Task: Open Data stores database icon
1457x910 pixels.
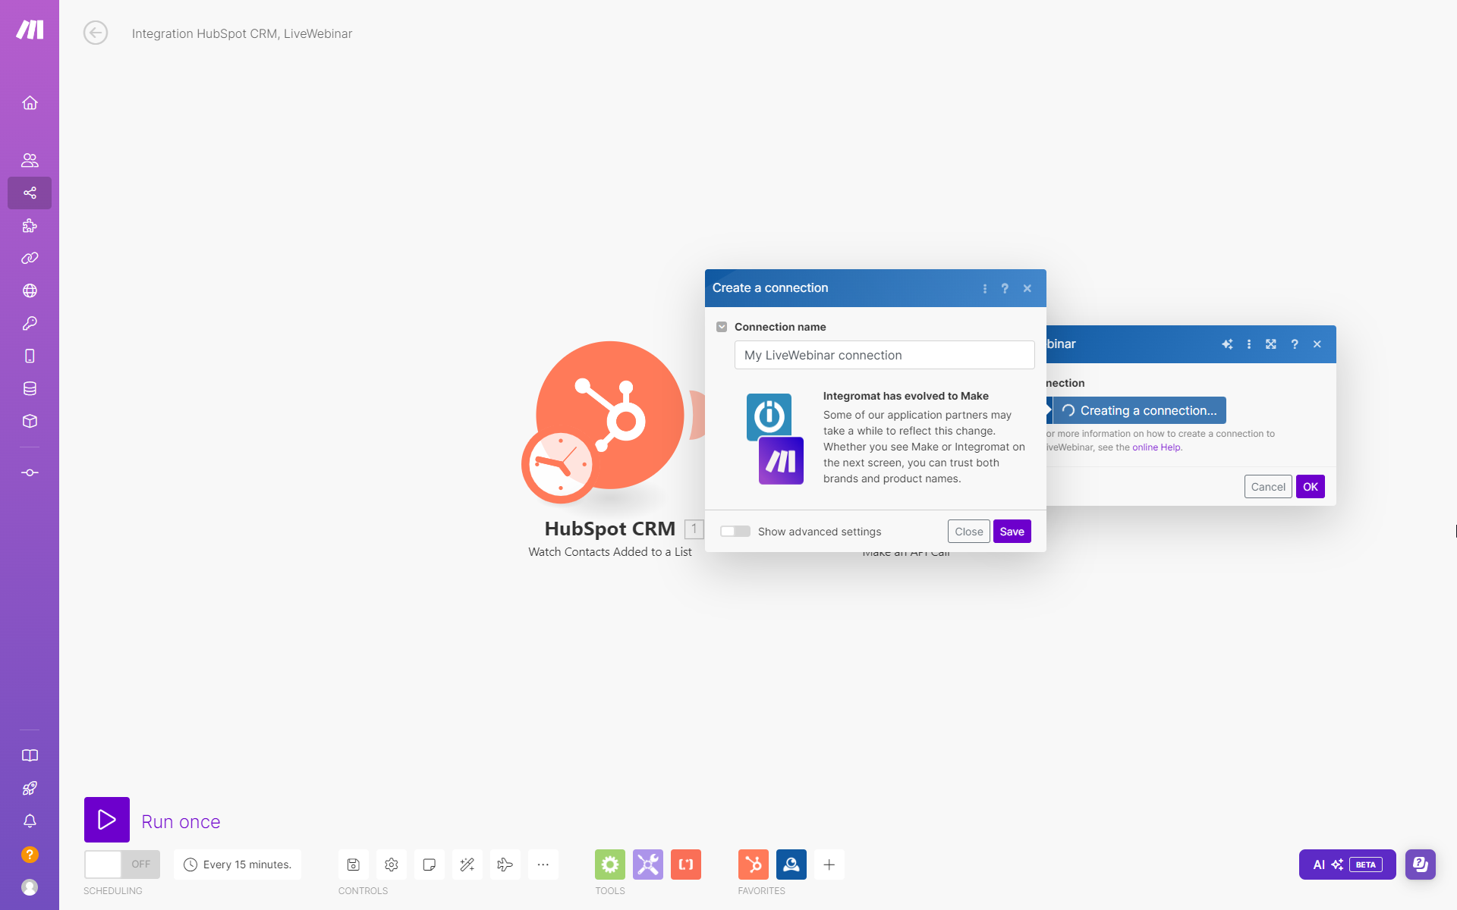Action: (30, 389)
